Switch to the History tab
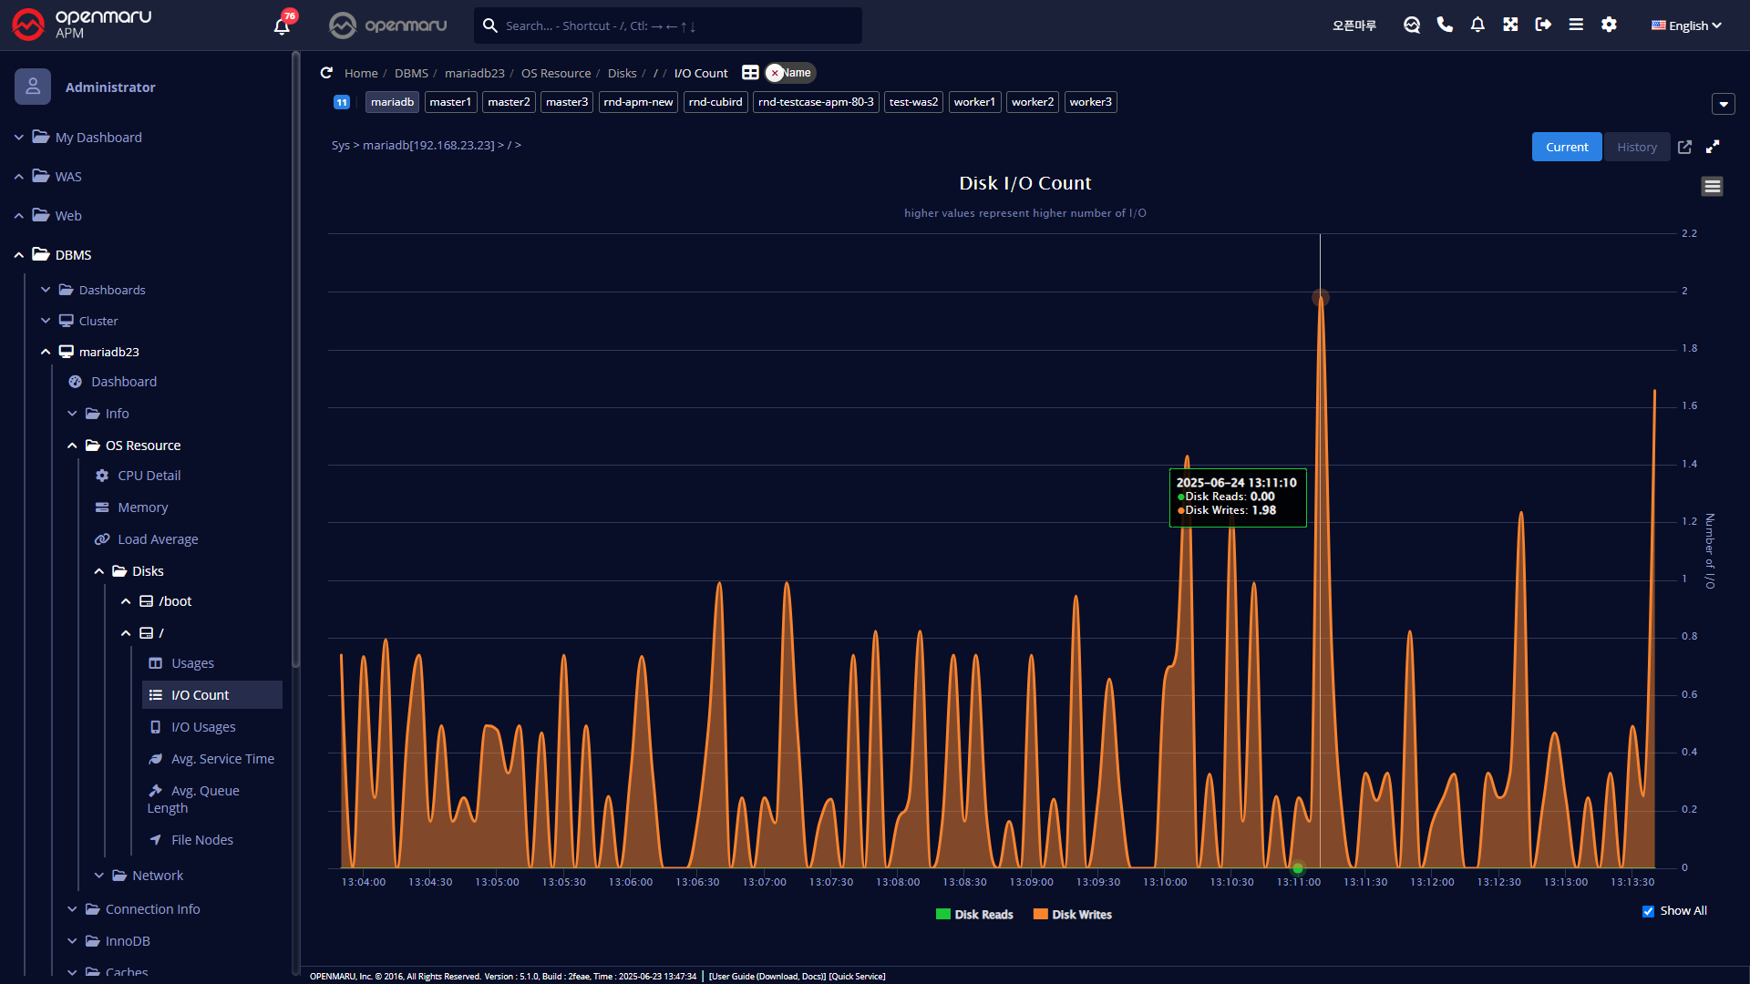1750x984 pixels. pos(1636,147)
